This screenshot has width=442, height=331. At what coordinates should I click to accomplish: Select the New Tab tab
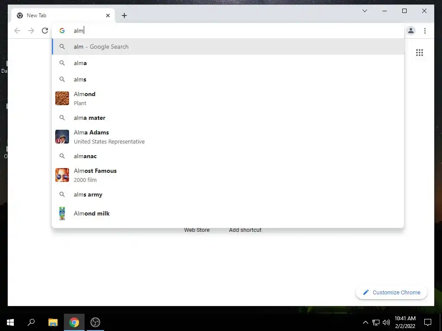click(x=63, y=16)
